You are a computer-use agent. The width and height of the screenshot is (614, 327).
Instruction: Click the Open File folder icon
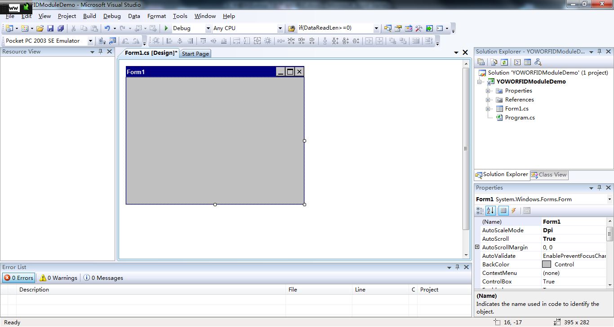point(40,28)
